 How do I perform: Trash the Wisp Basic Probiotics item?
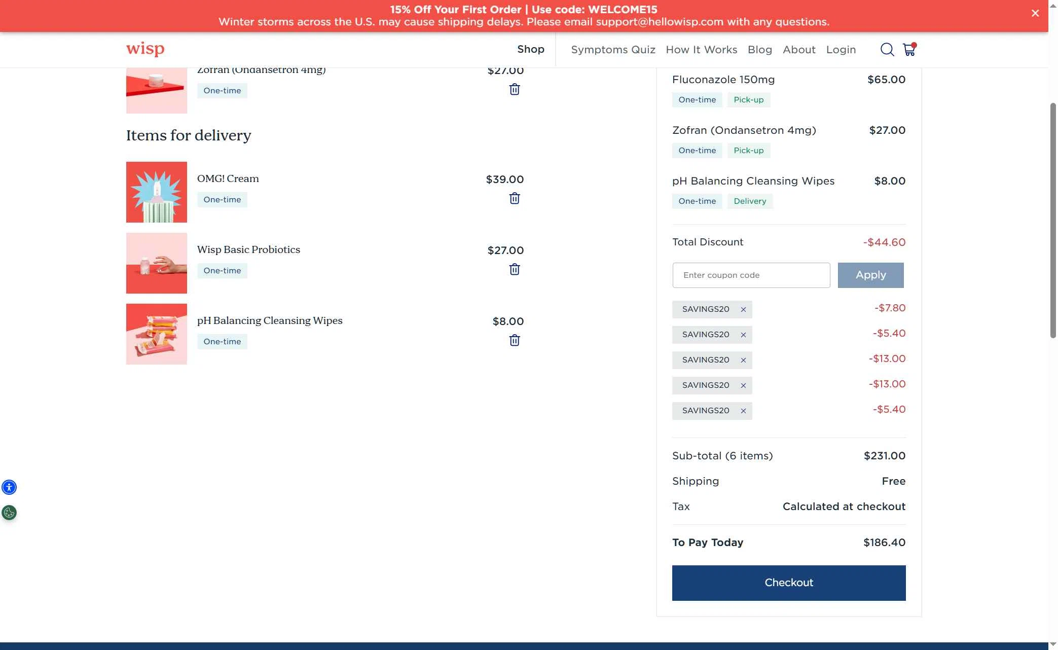click(x=514, y=270)
